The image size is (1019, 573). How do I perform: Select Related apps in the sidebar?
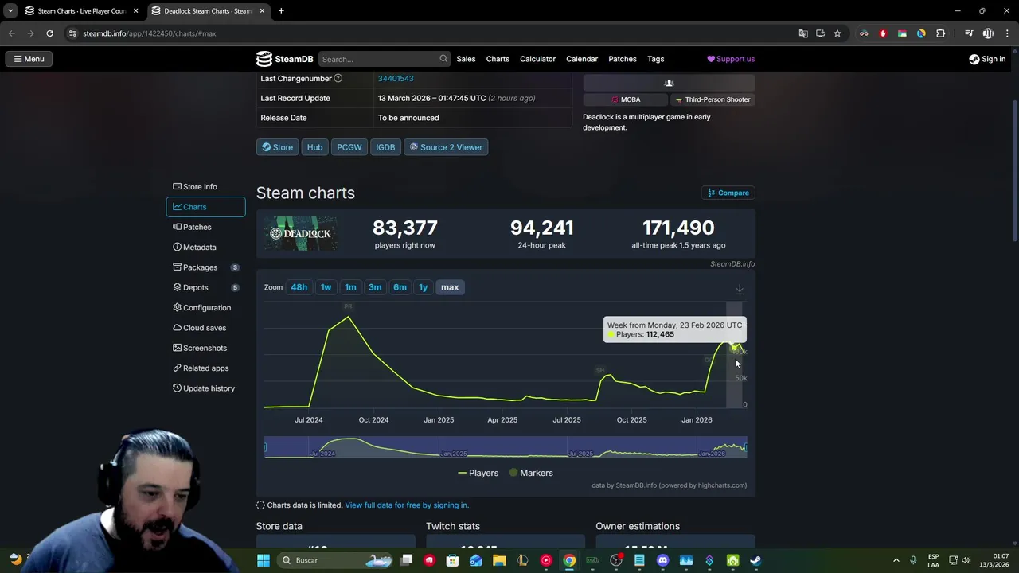pos(205,368)
